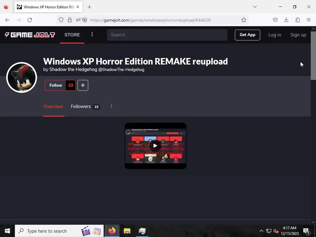Go forward in browser history
The width and height of the screenshot is (316, 237).
tap(19, 20)
